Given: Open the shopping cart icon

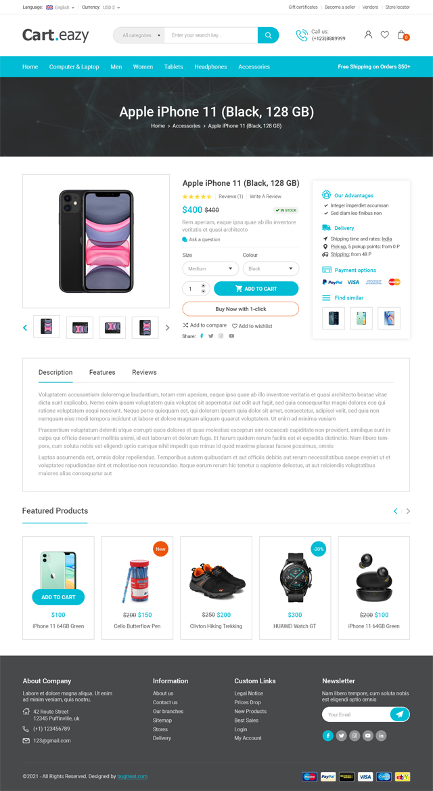Looking at the screenshot, I should 402,35.
